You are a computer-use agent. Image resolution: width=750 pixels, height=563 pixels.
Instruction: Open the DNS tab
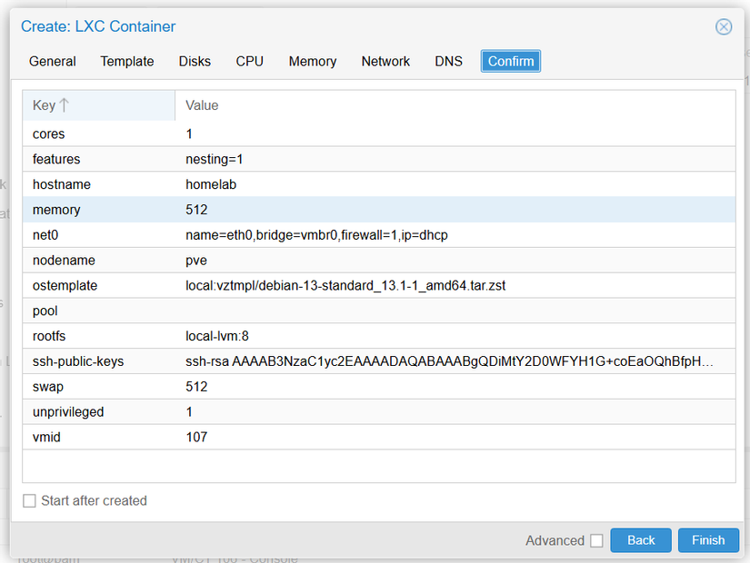pos(448,61)
